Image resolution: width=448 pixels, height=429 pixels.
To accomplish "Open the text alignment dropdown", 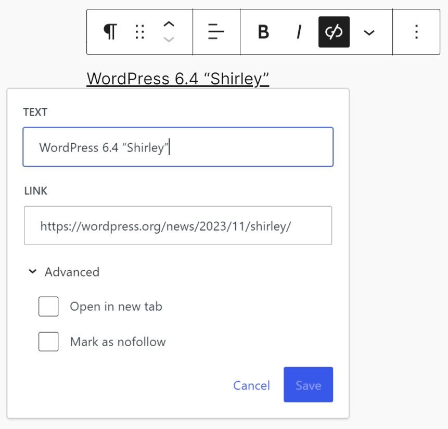I will [x=216, y=32].
